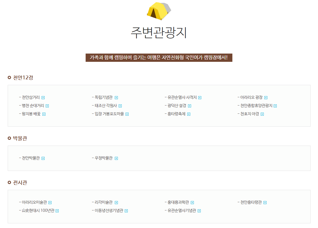Click the plus icon next to 아라리오미술관
The image size is (318, 228).
pos(50,202)
